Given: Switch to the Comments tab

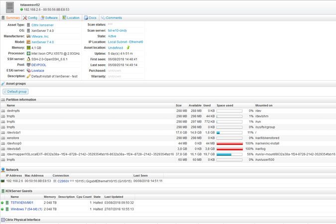Looking at the screenshot, I should pos(112,18).
